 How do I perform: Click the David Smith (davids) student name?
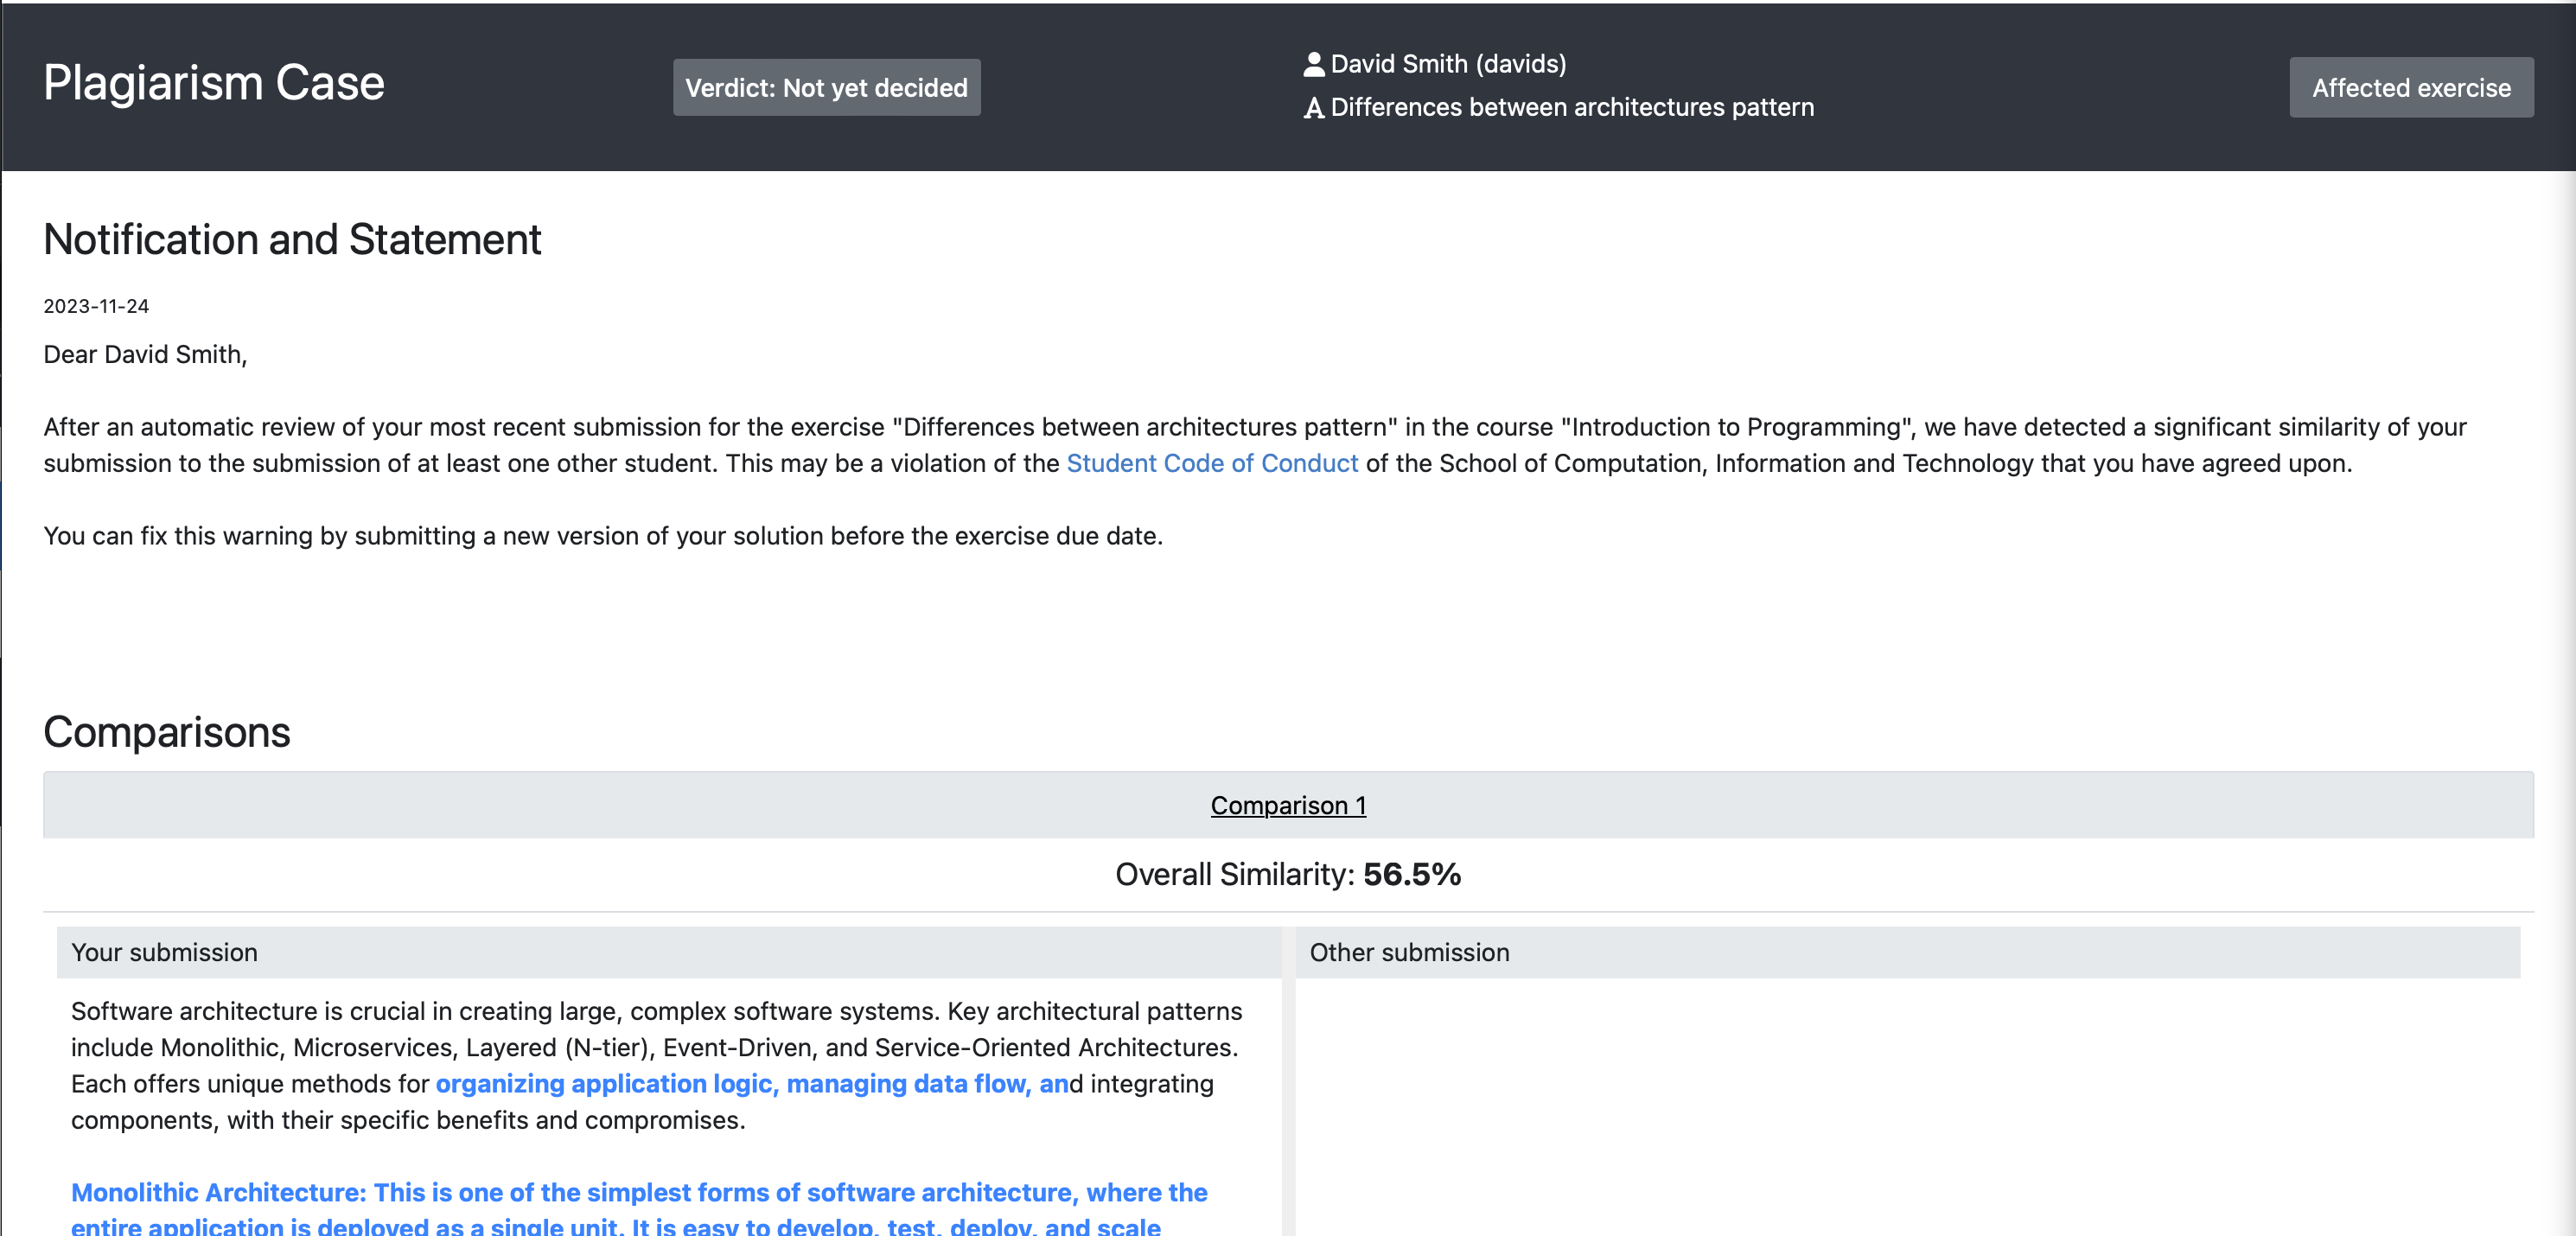click(x=1447, y=64)
